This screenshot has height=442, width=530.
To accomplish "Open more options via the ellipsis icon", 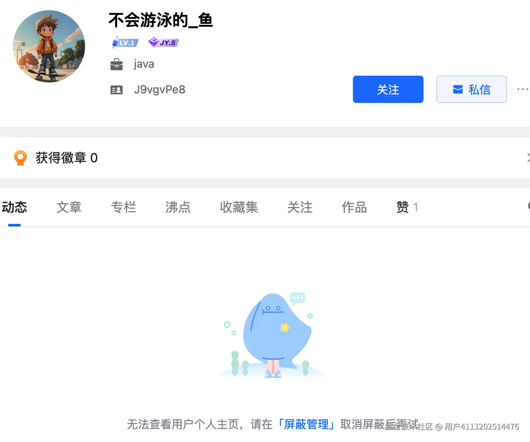I will (522, 89).
